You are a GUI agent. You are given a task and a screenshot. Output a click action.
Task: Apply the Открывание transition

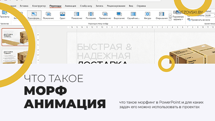click(162, 15)
